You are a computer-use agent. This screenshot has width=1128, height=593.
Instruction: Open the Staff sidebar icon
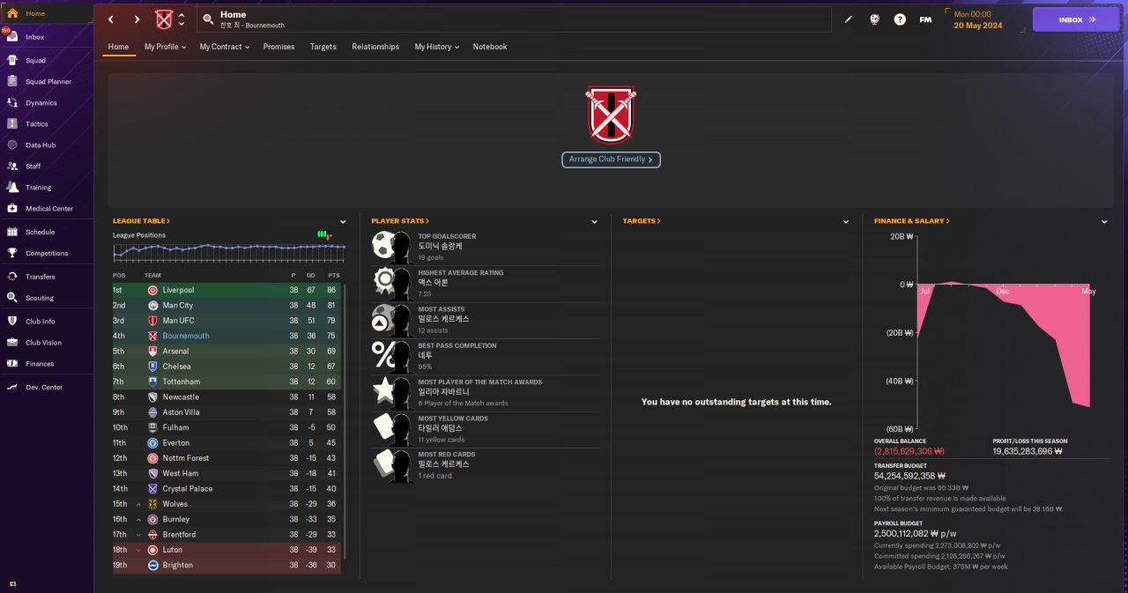12,166
